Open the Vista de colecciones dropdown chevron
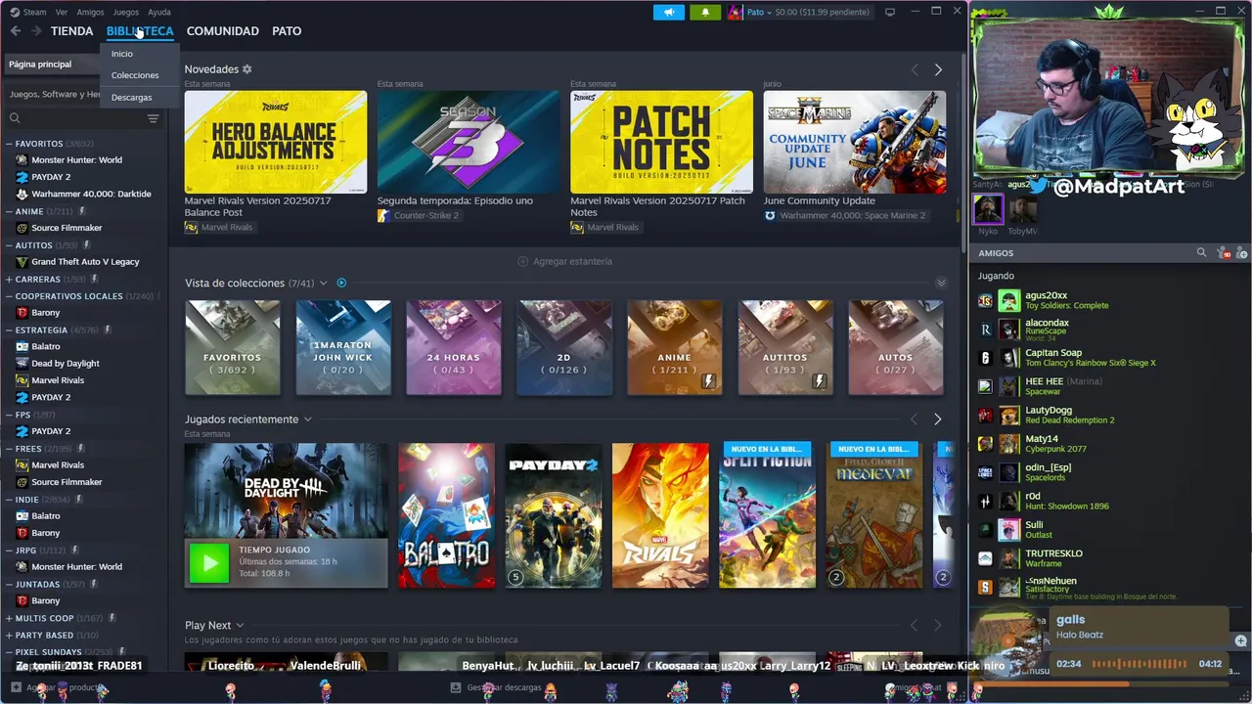1252x704 pixels. [x=323, y=284]
